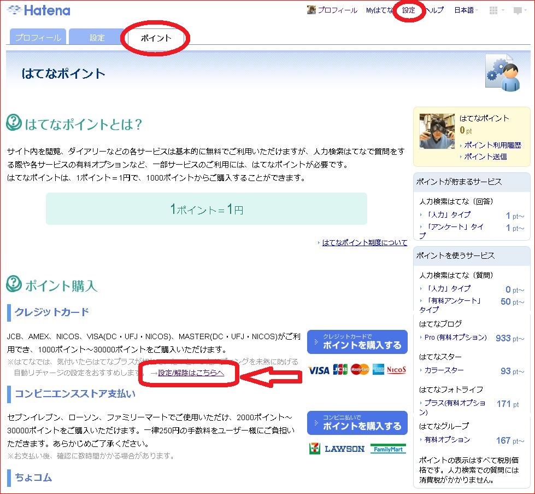Click the user settings gear illustration
Image resolution: width=535 pixels, height=494 pixels.
pos(503,72)
